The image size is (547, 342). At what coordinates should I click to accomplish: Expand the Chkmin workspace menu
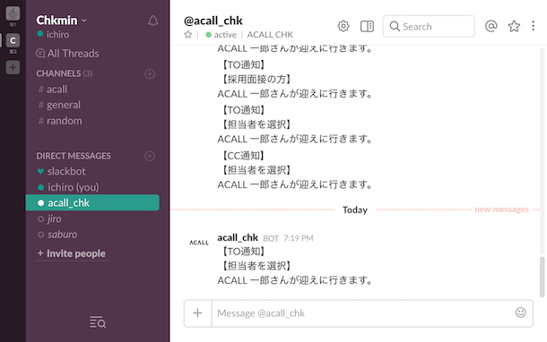[x=61, y=21]
